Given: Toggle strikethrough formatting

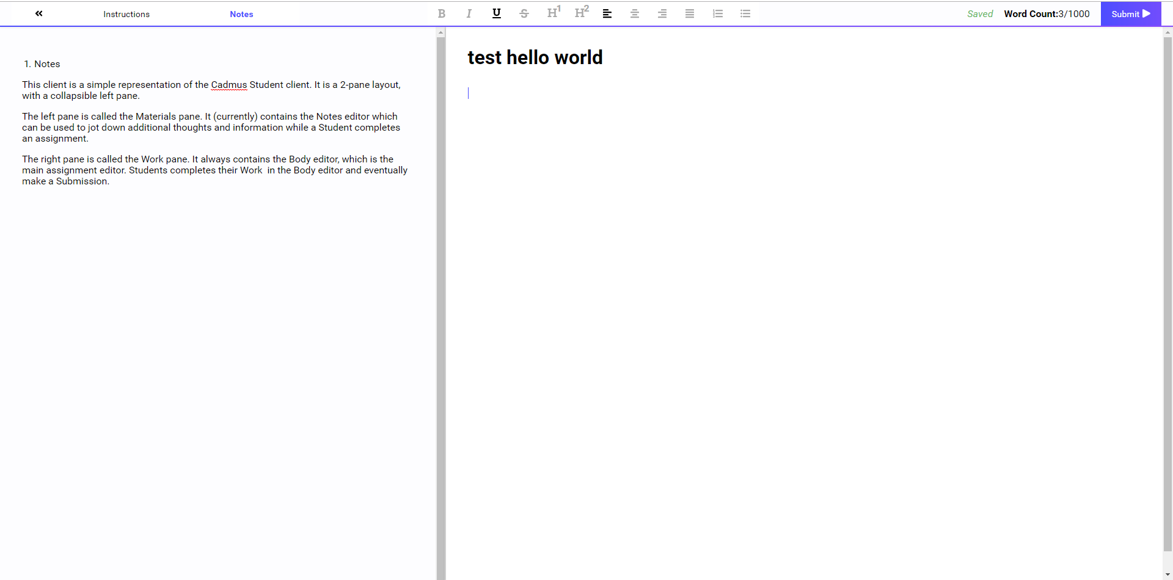Looking at the screenshot, I should click(x=524, y=13).
